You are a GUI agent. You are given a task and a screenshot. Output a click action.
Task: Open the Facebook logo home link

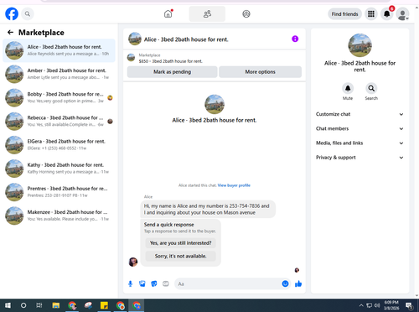pyautogui.click(x=12, y=13)
